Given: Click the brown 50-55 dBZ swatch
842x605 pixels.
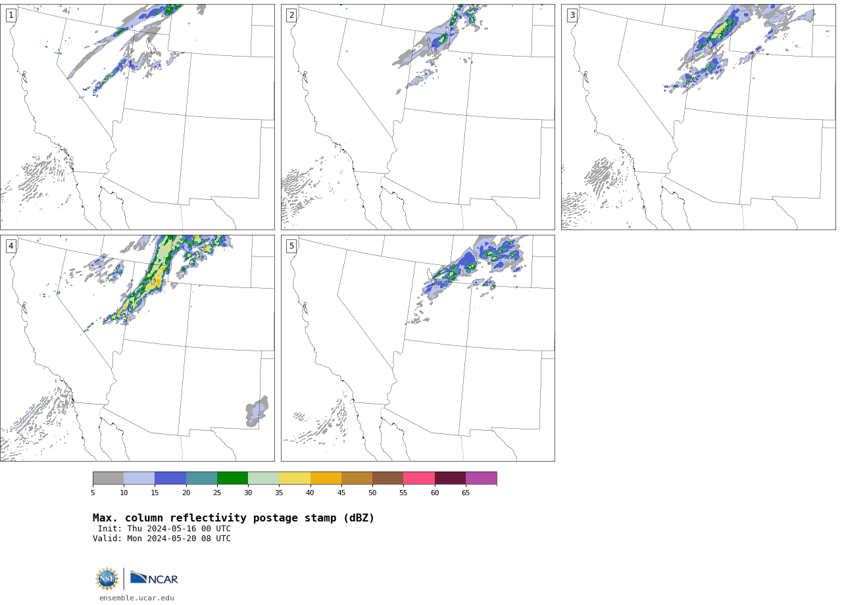Looking at the screenshot, I should click(x=387, y=478).
